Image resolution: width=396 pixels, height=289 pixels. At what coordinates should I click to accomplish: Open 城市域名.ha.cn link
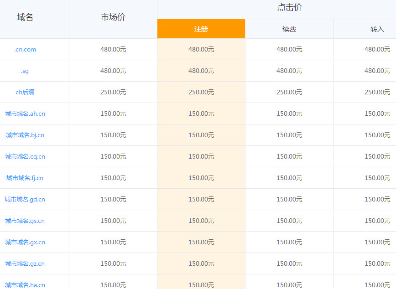pos(25,285)
